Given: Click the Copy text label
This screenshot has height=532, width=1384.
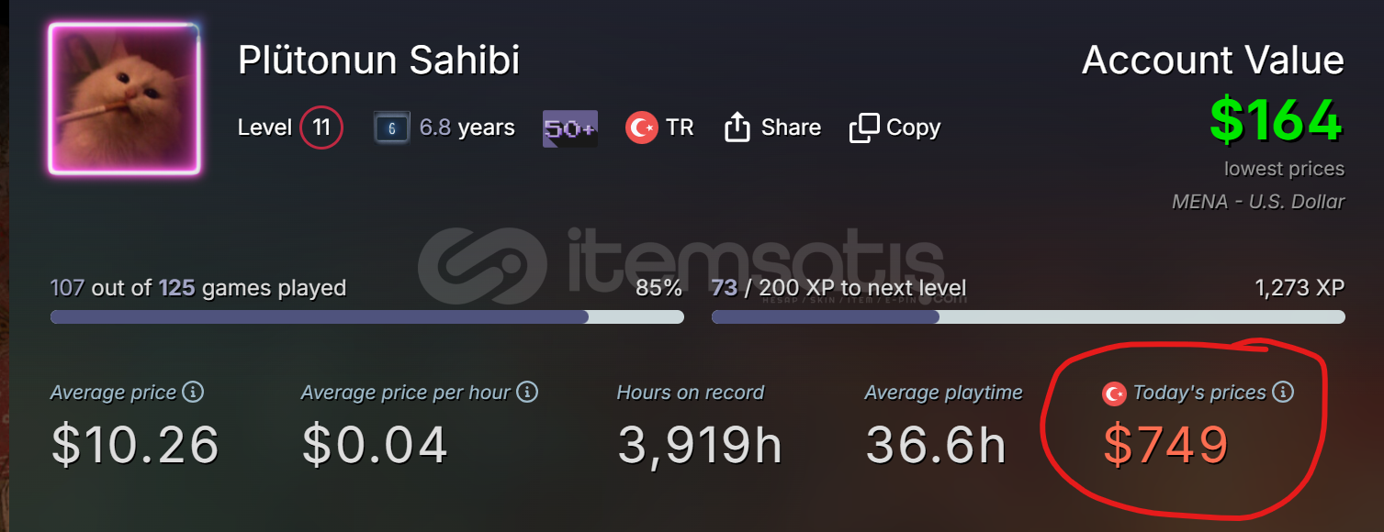Looking at the screenshot, I should pyautogui.click(x=913, y=127).
